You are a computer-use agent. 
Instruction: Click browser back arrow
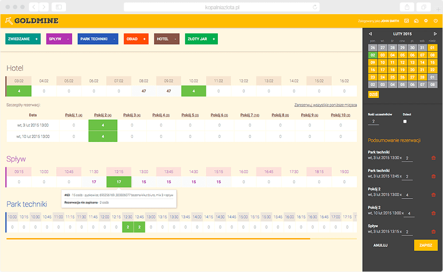point(34,7)
